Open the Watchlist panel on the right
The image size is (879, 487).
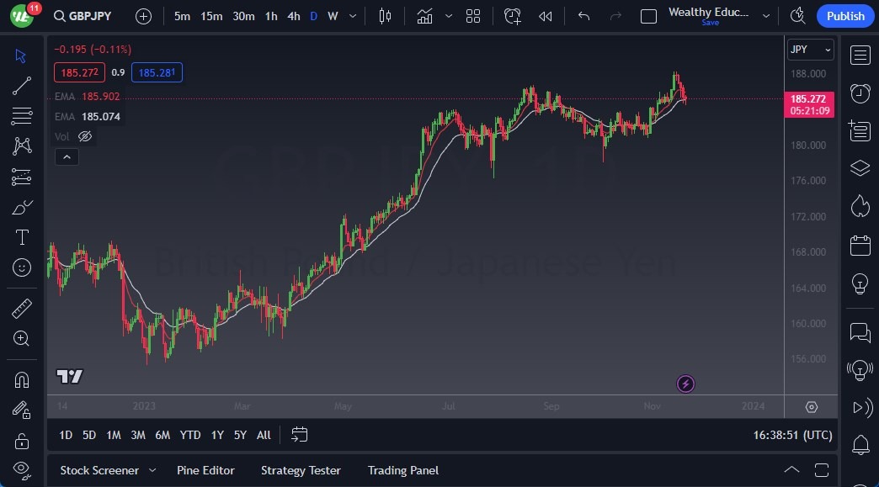(860, 55)
